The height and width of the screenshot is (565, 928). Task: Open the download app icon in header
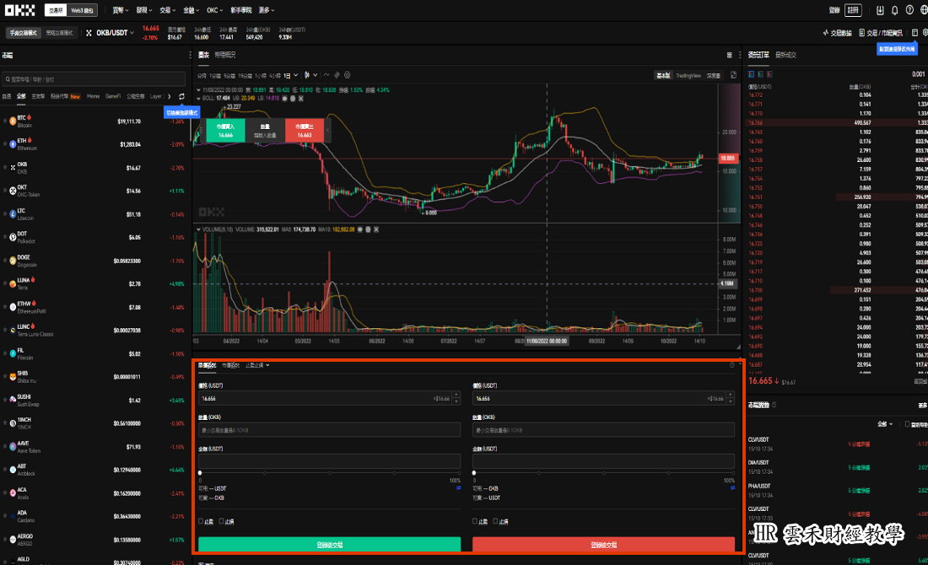pyautogui.click(x=880, y=10)
